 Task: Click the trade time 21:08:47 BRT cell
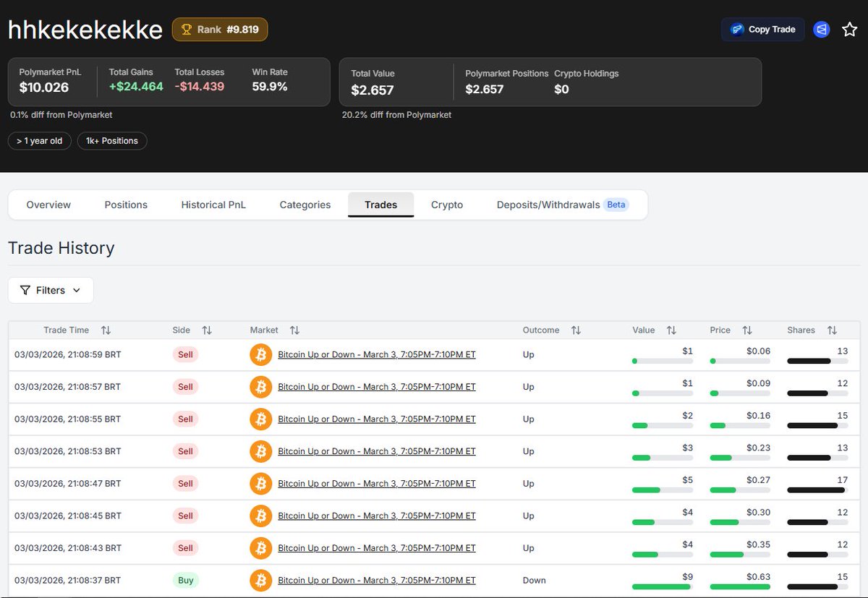(x=68, y=484)
